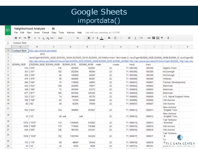
Task: Select header cell B25056_002M
Action: click(54, 65)
